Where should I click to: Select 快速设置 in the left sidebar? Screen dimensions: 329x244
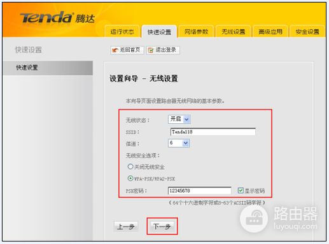pyautogui.click(x=48, y=68)
